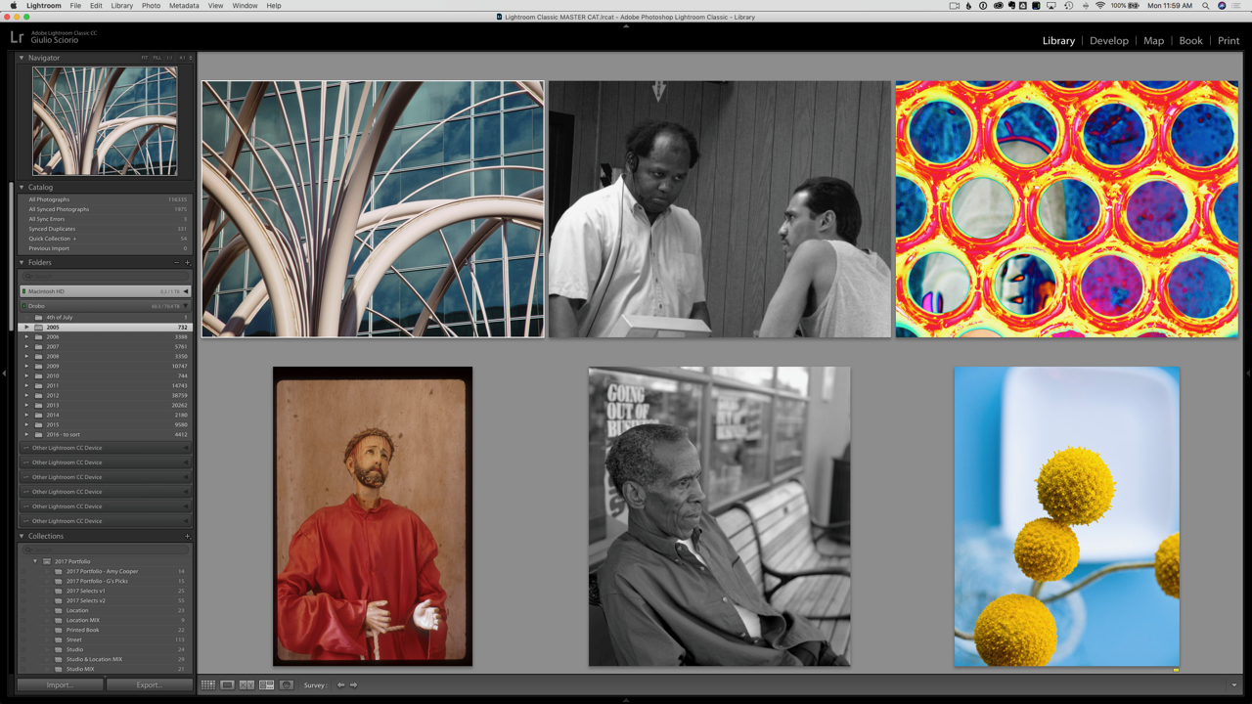Select the Compare view XY icon
The width and height of the screenshot is (1252, 704).
(246, 685)
